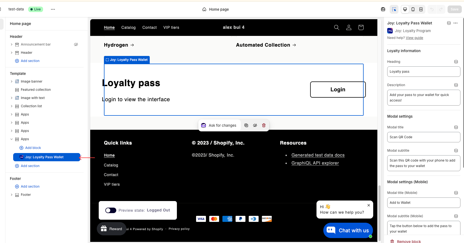Viewport: 464px width, 243px height.
Task: Click the desktop view icon in top bar
Action: tap(405, 9)
